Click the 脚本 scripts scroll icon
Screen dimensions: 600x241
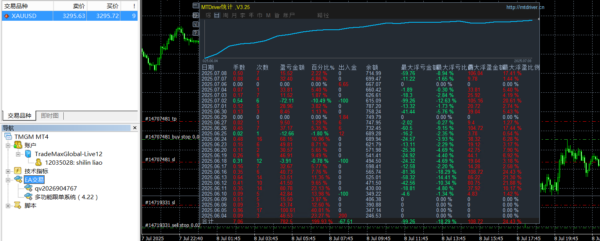[18, 205]
